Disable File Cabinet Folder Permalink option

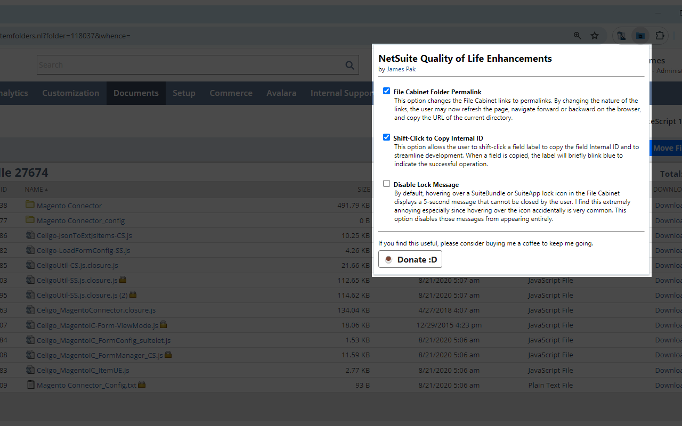pos(386,91)
